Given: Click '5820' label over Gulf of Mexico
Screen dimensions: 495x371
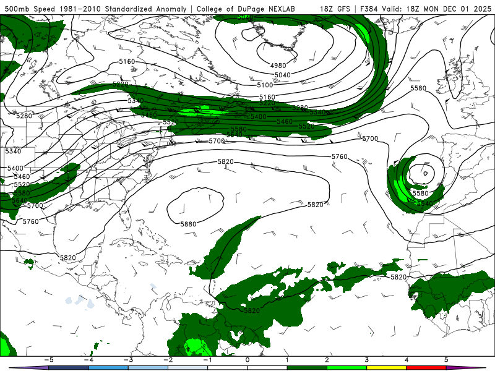Looking at the screenshot, I should 68,258.
